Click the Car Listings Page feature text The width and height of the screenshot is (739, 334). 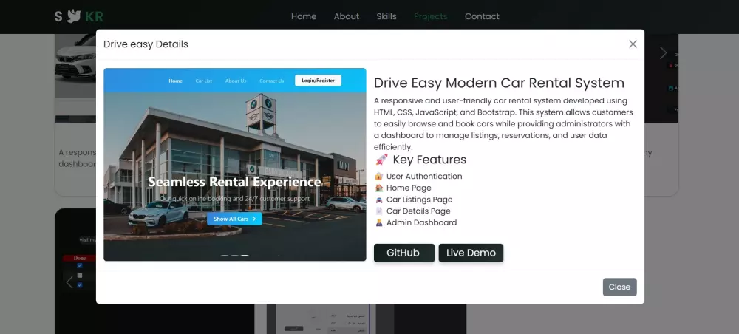point(420,200)
